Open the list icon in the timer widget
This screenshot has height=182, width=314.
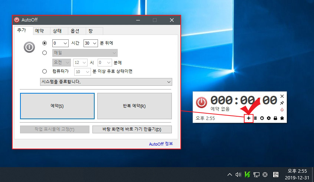(x=255, y=118)
